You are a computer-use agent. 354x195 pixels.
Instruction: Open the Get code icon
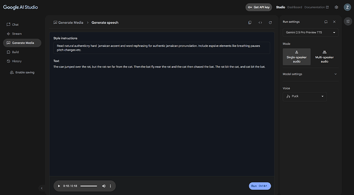click(x=260, y=23)
